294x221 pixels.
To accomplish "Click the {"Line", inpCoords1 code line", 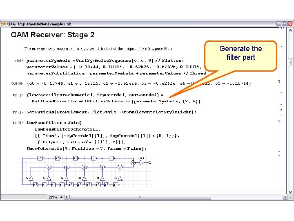I will [x=107, y=136].
